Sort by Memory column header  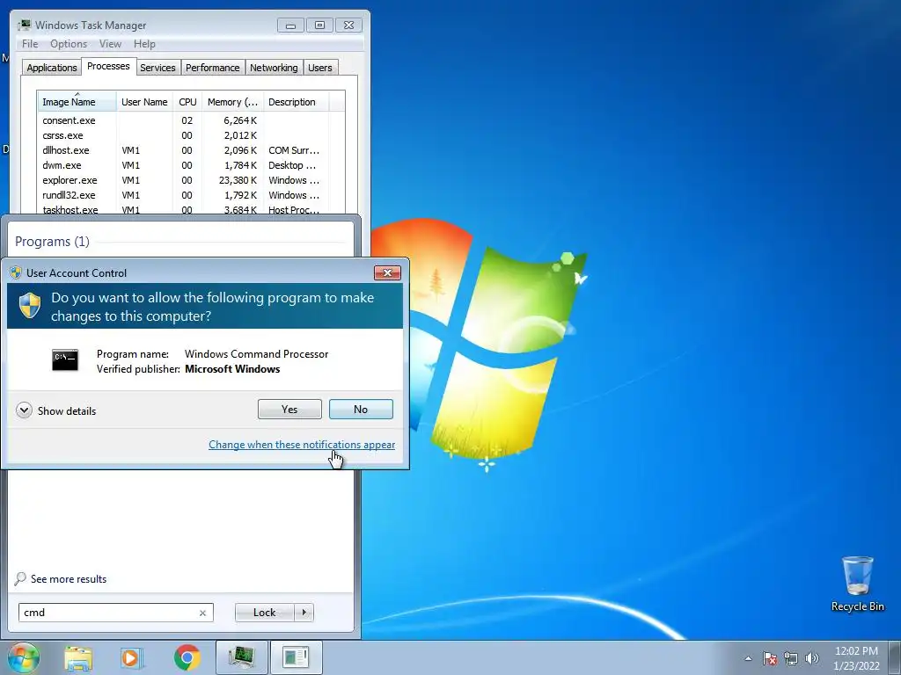pos(232,102)
